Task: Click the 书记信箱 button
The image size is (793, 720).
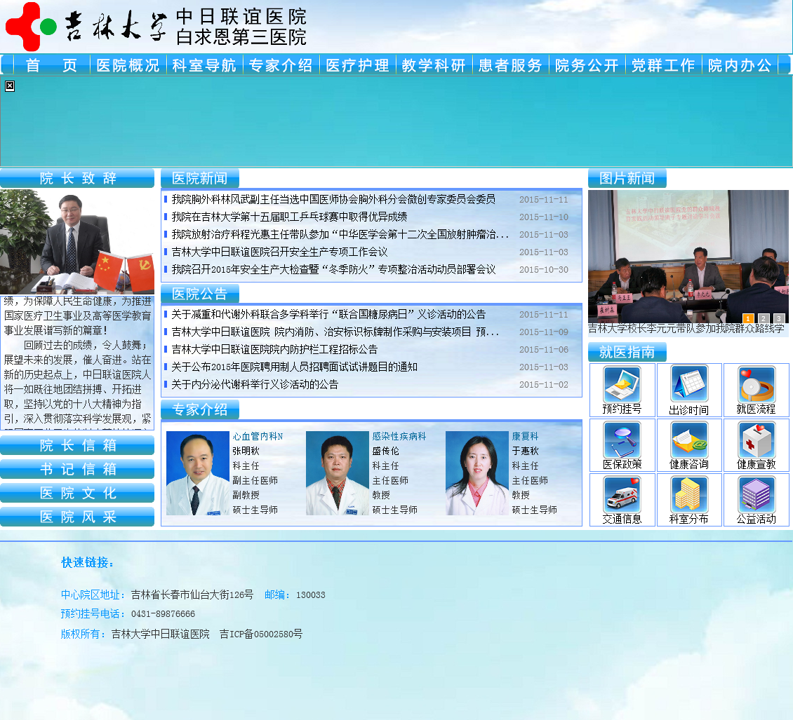Action: (77, 469)
